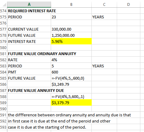The width and height of the screenshot is (144, 132).
Task: Select the RATE label cell
Action: 29,60
